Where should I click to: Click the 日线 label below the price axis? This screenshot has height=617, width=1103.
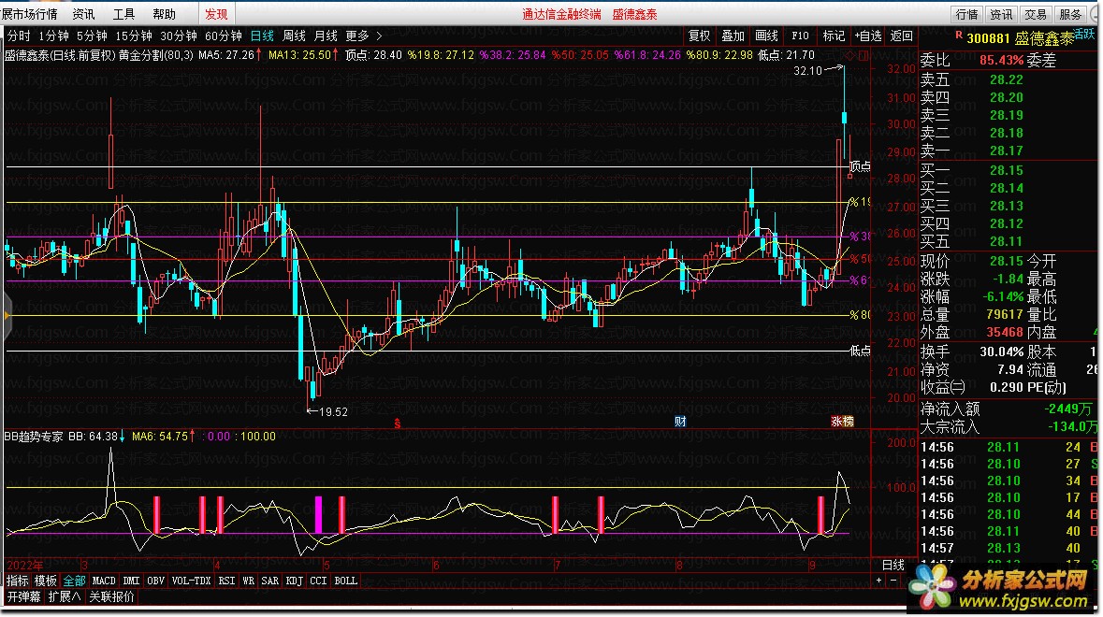tap(893, 565)
